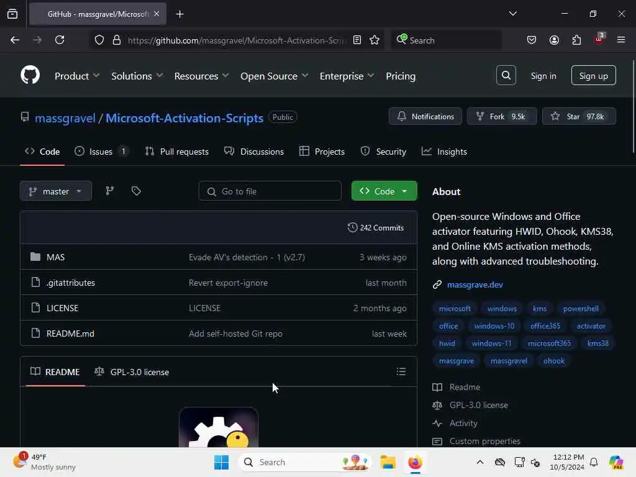Switch to the Discussions tab
This screenshot has height=477, width=636.
click(254, 152)
